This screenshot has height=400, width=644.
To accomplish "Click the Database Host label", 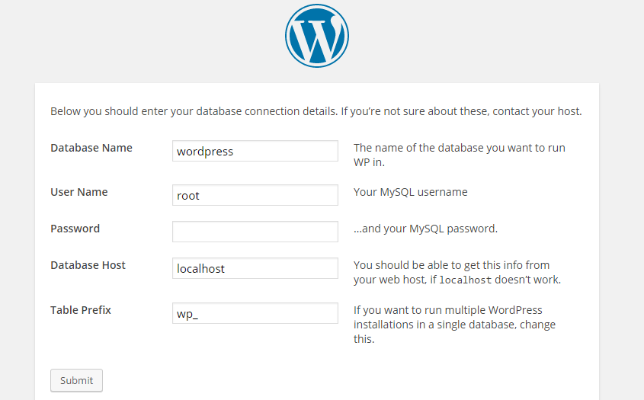I will [x=88, y=265].
